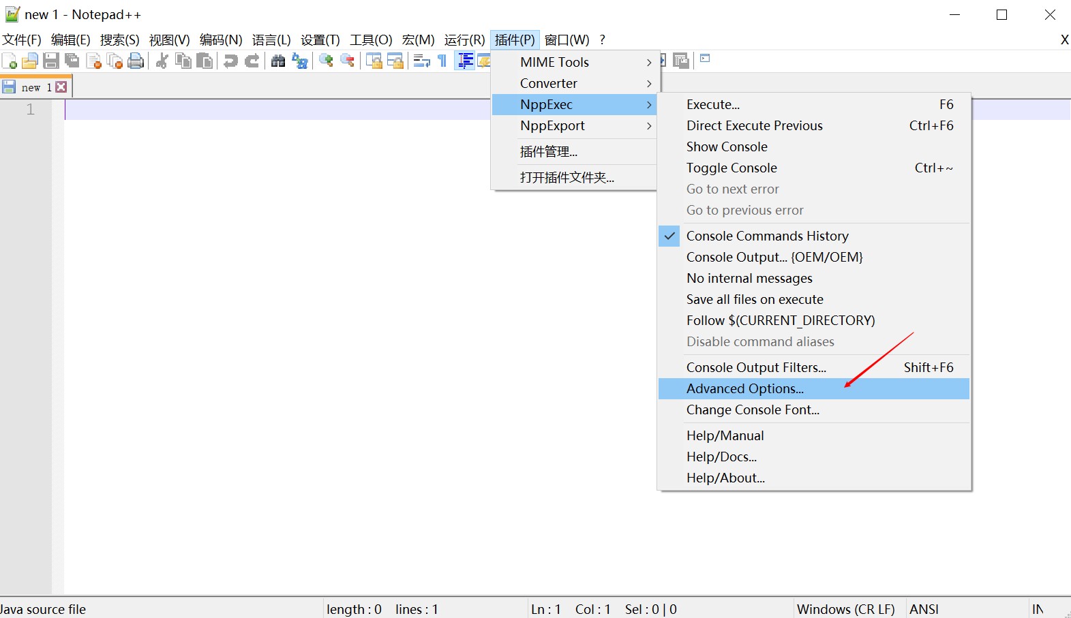Open the 工具(O) menu

click(x=372, y=40)
